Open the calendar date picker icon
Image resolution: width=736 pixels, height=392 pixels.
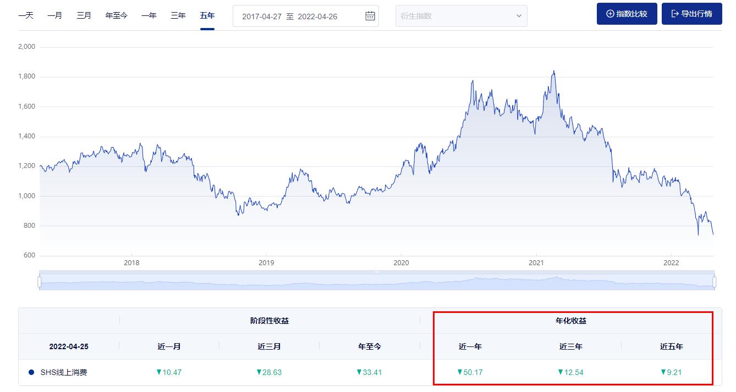[370, 16]
